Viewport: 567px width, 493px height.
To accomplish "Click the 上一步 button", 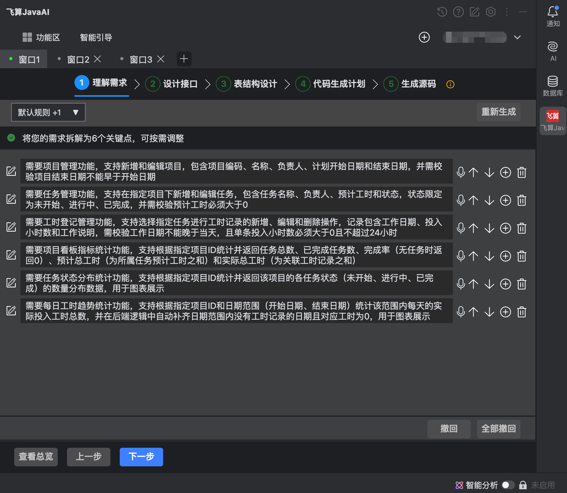I will (x=89, y=457).
